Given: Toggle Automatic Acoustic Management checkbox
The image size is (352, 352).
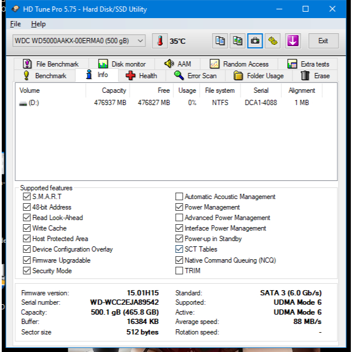Looking at the screenshot, I should [x=179, y=197].
